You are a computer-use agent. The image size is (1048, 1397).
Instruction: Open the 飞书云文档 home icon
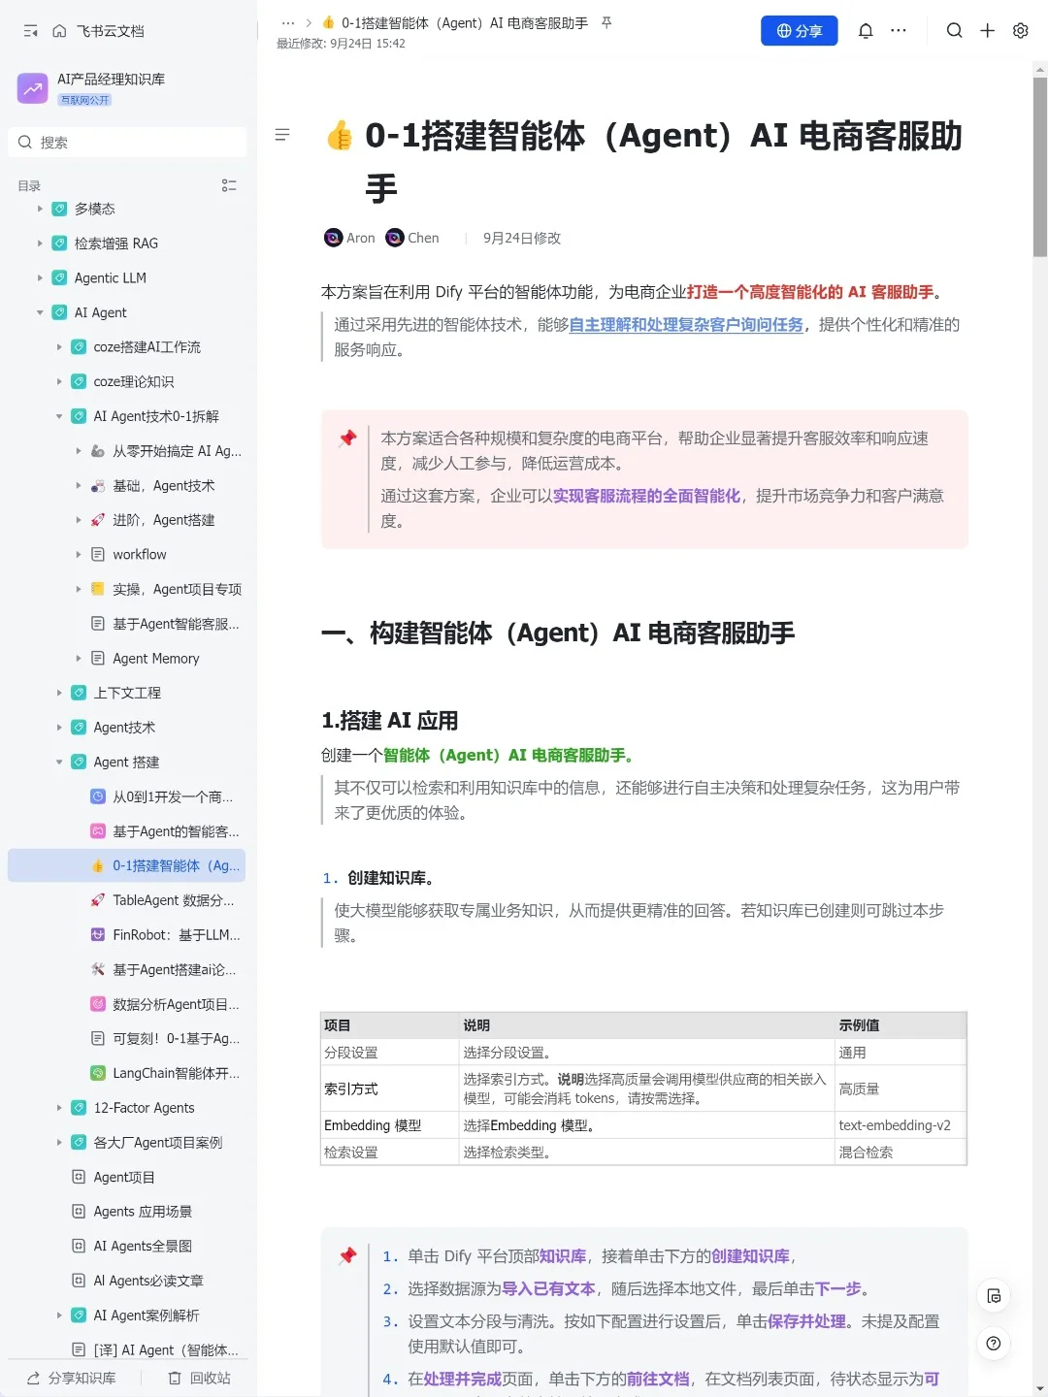59,31
